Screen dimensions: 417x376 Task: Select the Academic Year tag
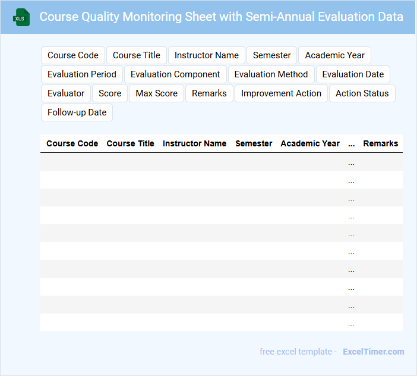[335, 55]
